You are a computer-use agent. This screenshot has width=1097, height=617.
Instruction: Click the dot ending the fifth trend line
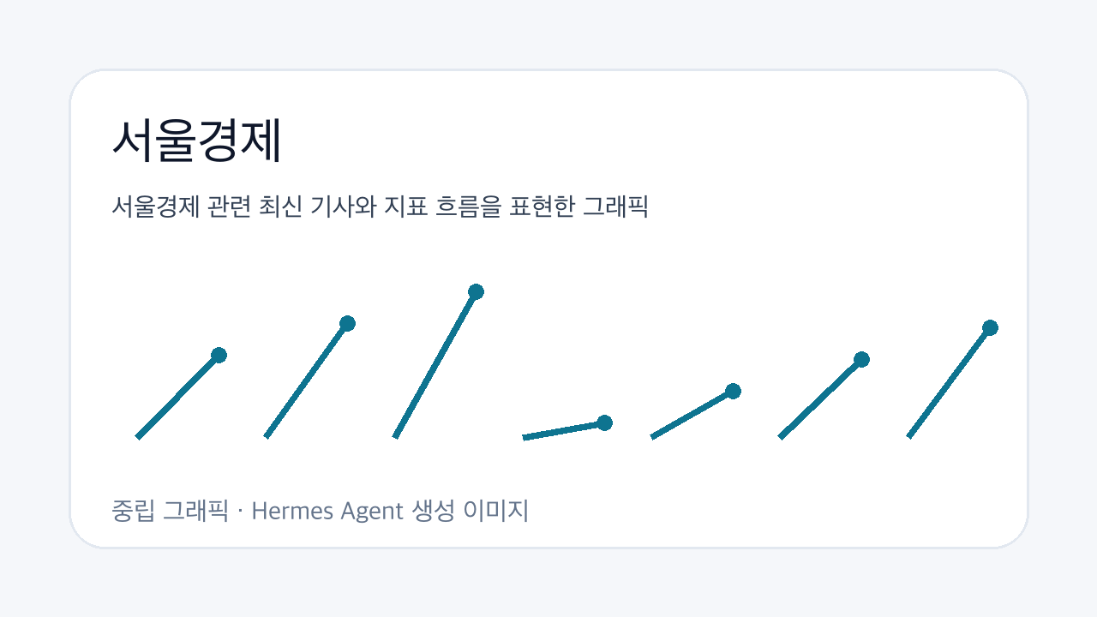click(733, 391)
